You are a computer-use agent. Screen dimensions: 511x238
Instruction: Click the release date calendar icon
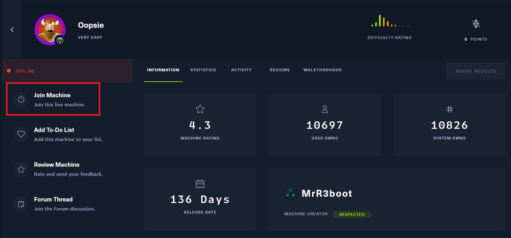200,184
